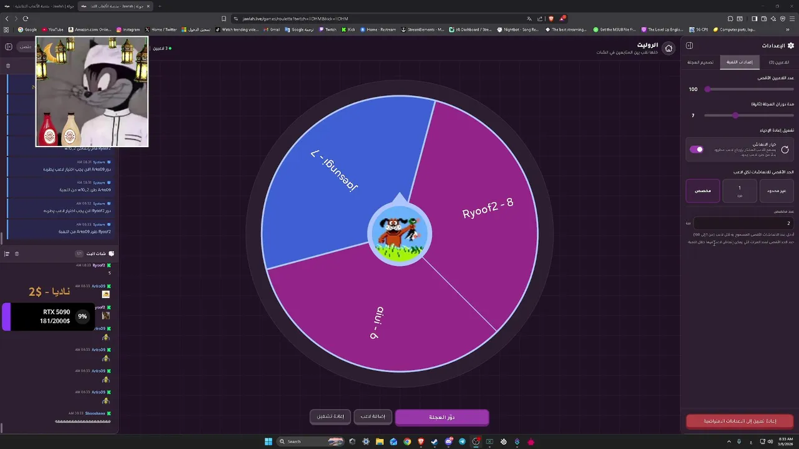The height and width of the screenshot is (449, 799).
Task: Open the Instagram bookmark
Action: point(128,29)
